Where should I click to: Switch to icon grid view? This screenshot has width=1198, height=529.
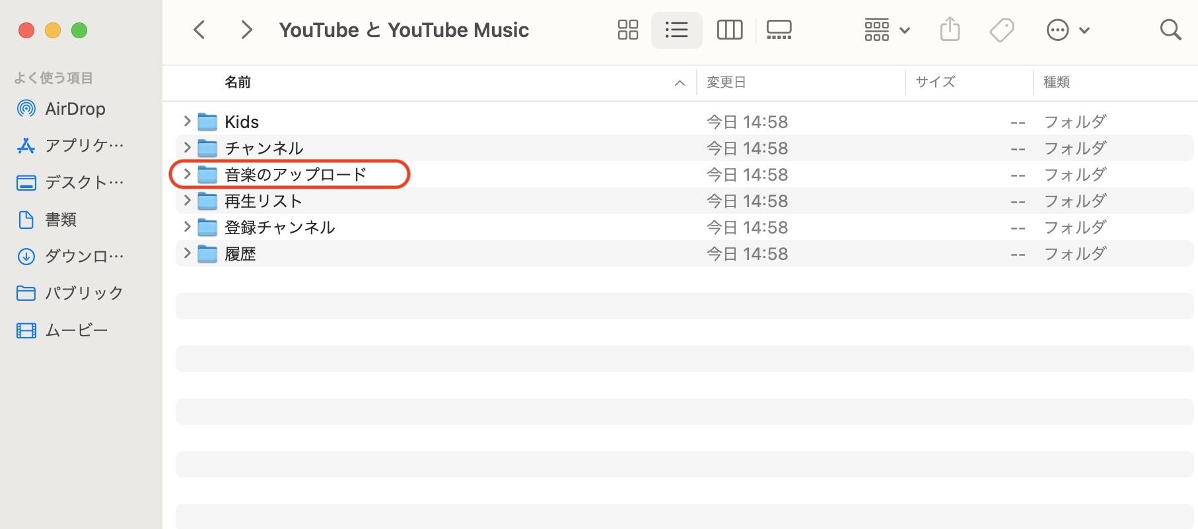point(627,30)
